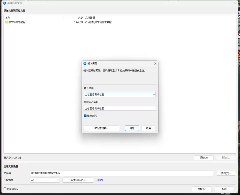Untick the 显示密码 checkbox

pos(85,116)
